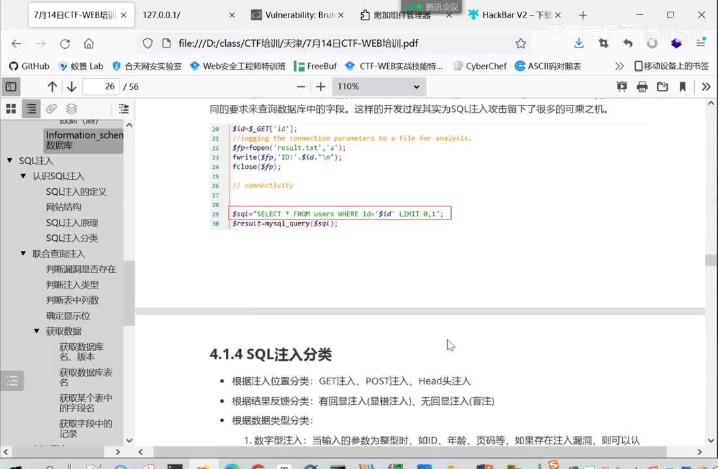Open outline entry SQL注入分类

[x=72, y=238]
